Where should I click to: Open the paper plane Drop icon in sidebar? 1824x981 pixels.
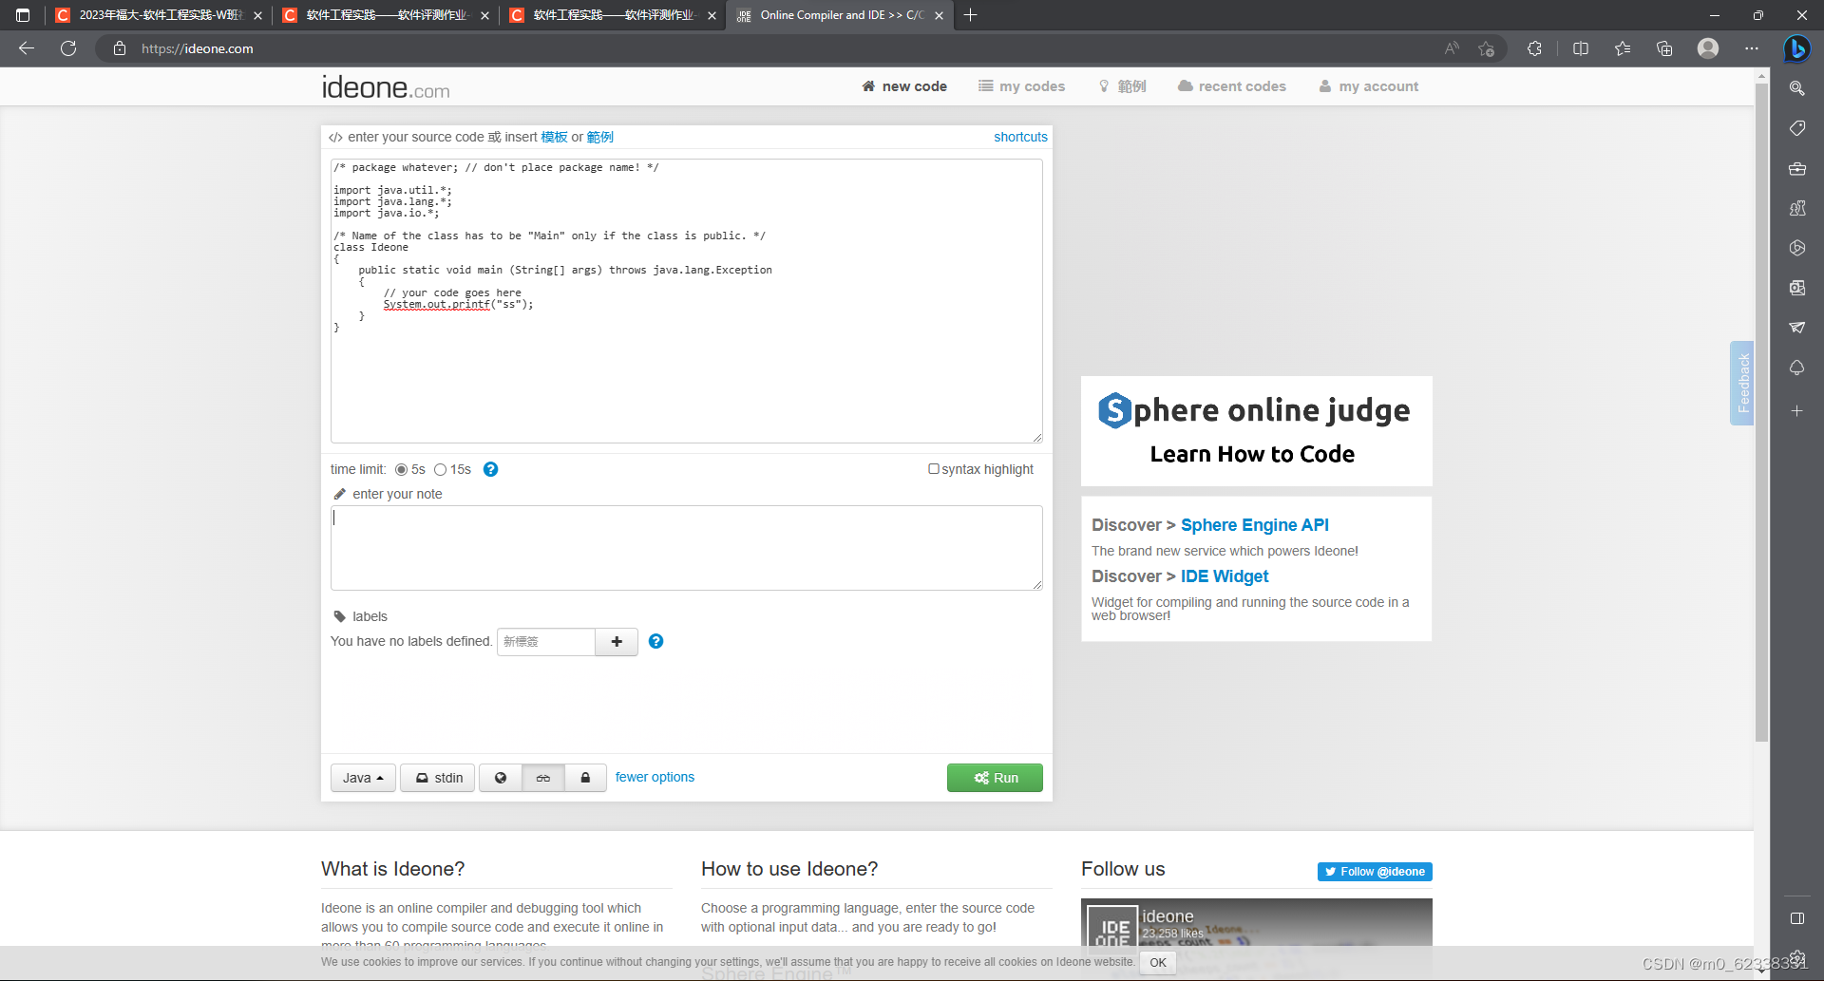pyautogui.click(x=1796, y=328)
